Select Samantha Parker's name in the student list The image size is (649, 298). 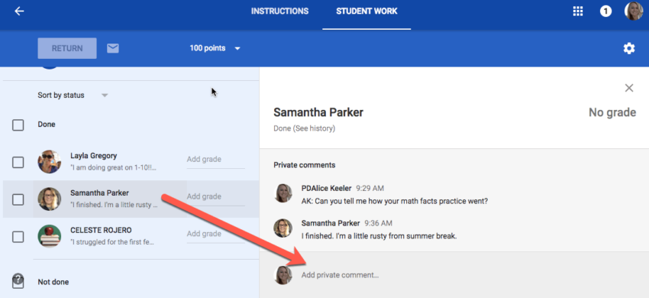point(99,193)
